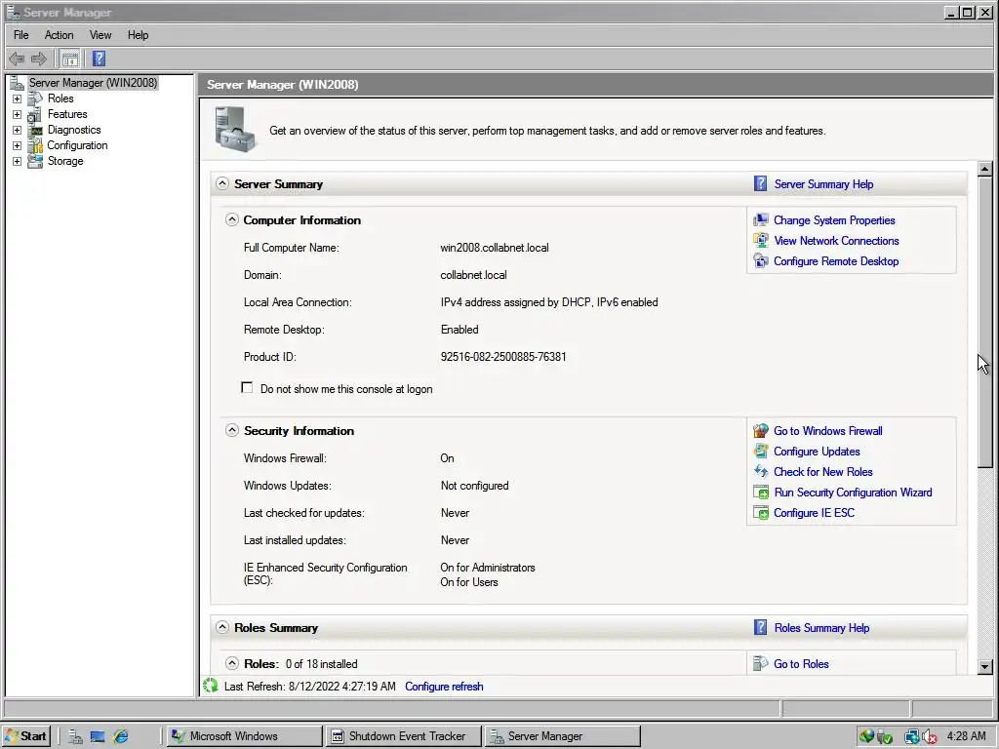Click the Check for New Roles icon
The width and height of the screenshot is (999, 749).
click(761, 472)
